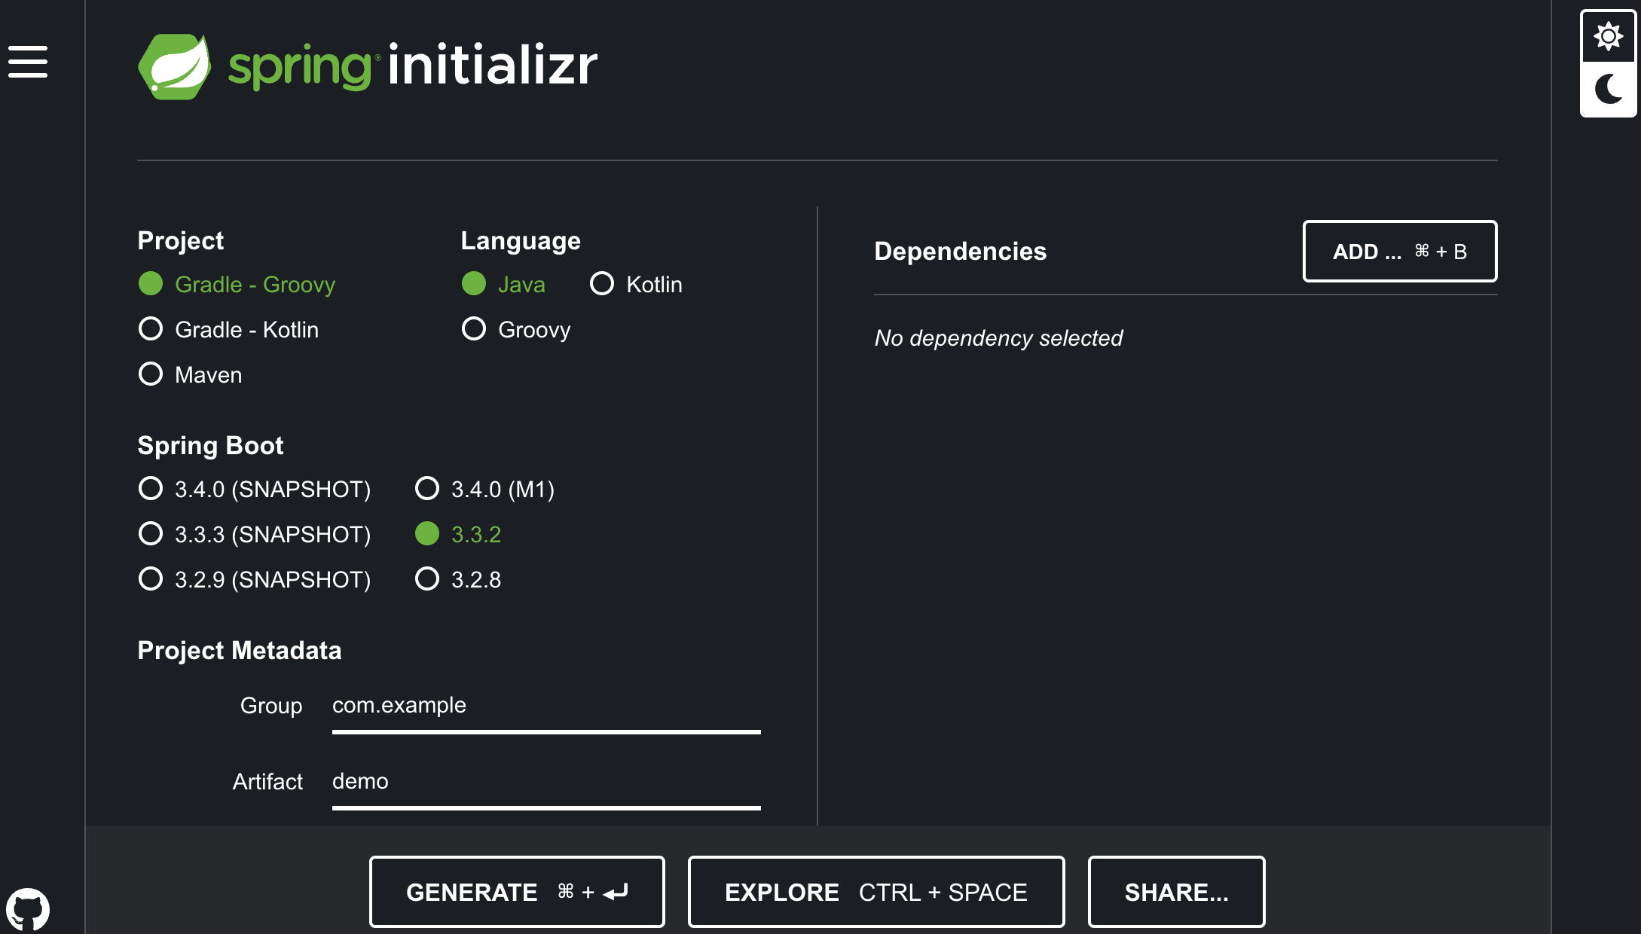Focus the Artifact input field
The image size is (1641, 934).
[x=545, y=782]
